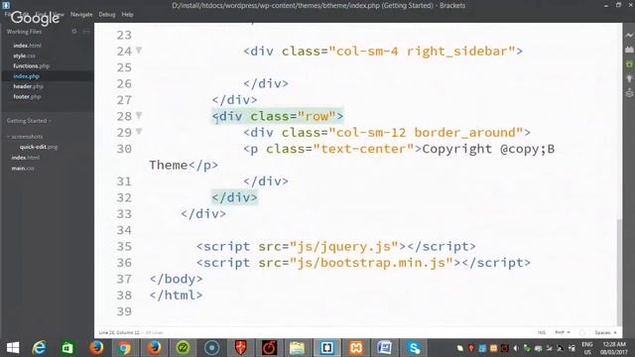Screen dimensions: 635x357
Task: Collapse code fold at line 28
Action: click(139, 115)
